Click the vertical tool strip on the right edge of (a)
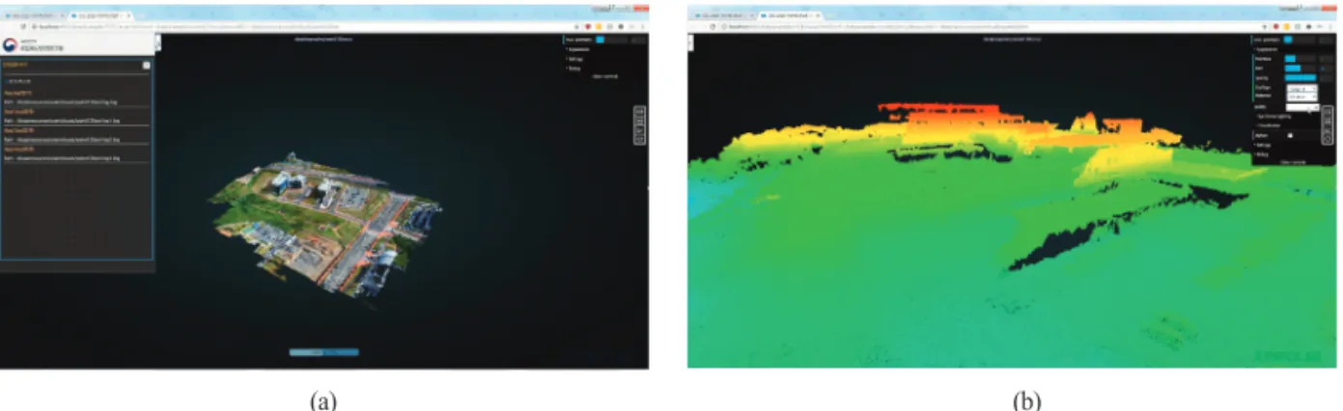1343x411 pixels. [x=639, y=124]
